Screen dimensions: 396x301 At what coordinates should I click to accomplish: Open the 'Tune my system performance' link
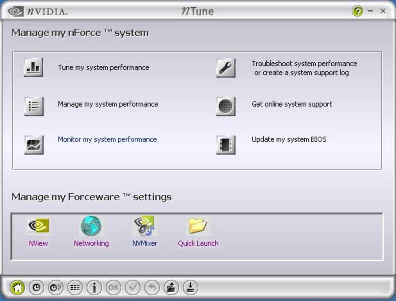(x=104, y=68)
